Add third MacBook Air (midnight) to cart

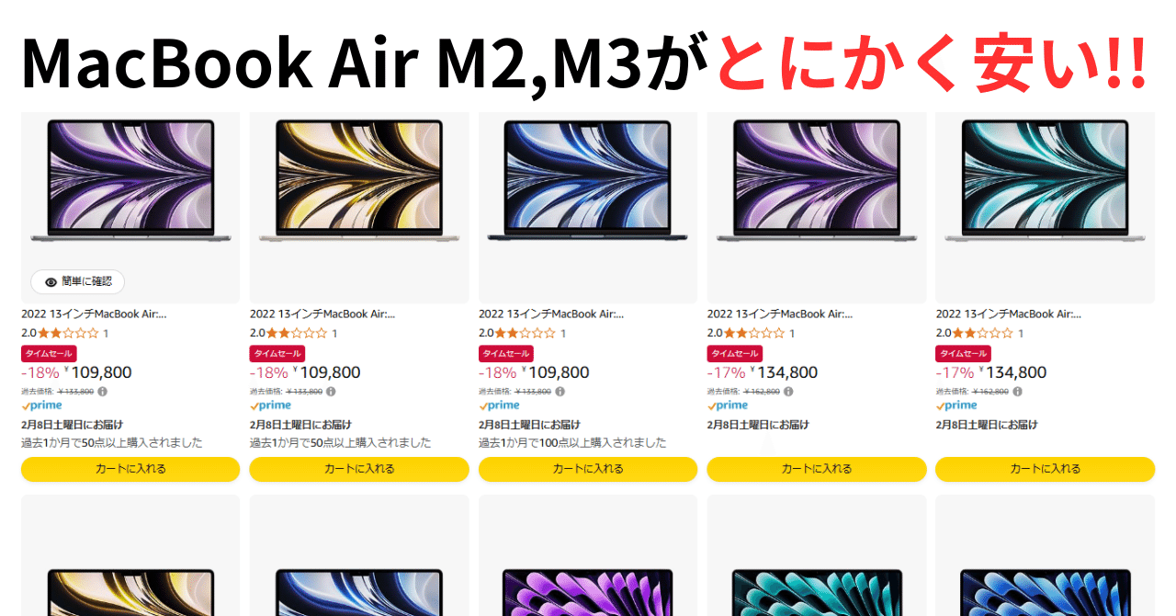pyautogui.click(x=588, y=469)
